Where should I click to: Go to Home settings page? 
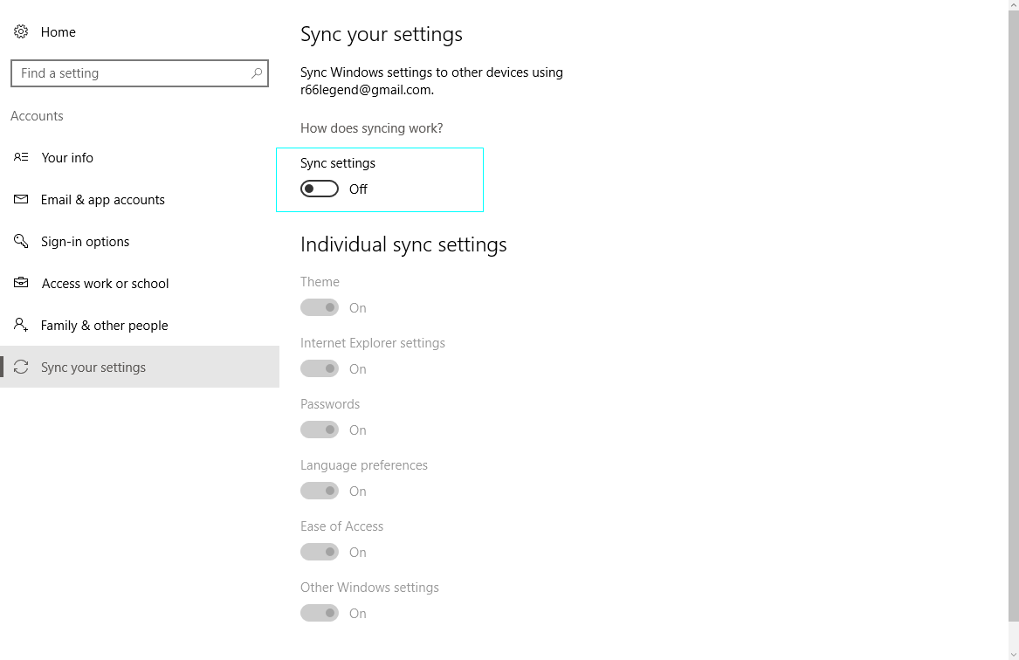(x=140, y=31)
